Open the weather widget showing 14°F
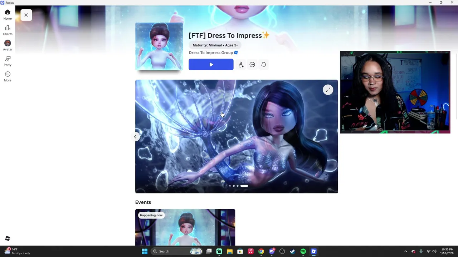Viewport: 458px width, 257px height. pos(17,251)
